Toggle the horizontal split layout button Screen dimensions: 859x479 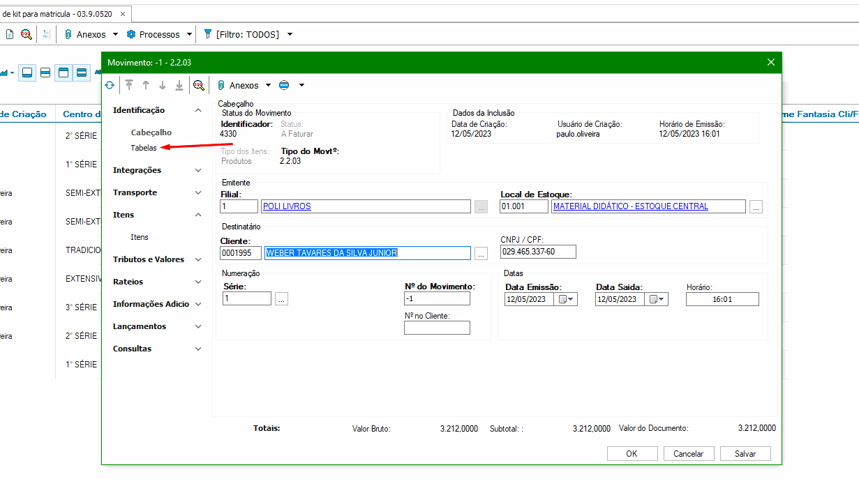[45, 73]
